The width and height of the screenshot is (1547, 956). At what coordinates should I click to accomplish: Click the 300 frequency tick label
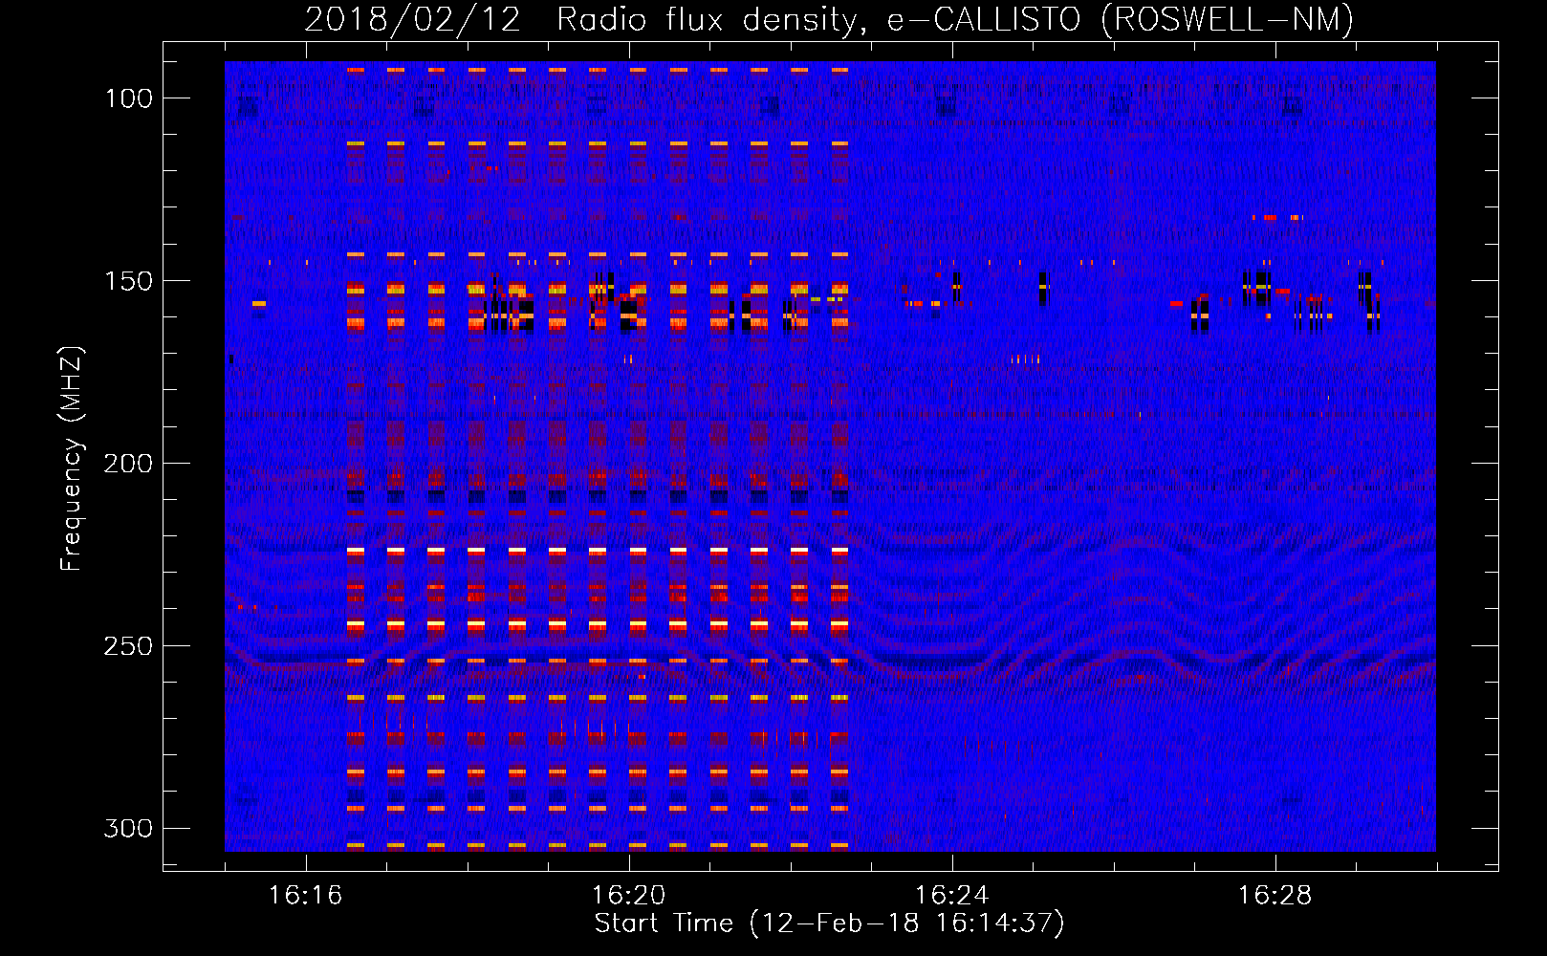129,828
